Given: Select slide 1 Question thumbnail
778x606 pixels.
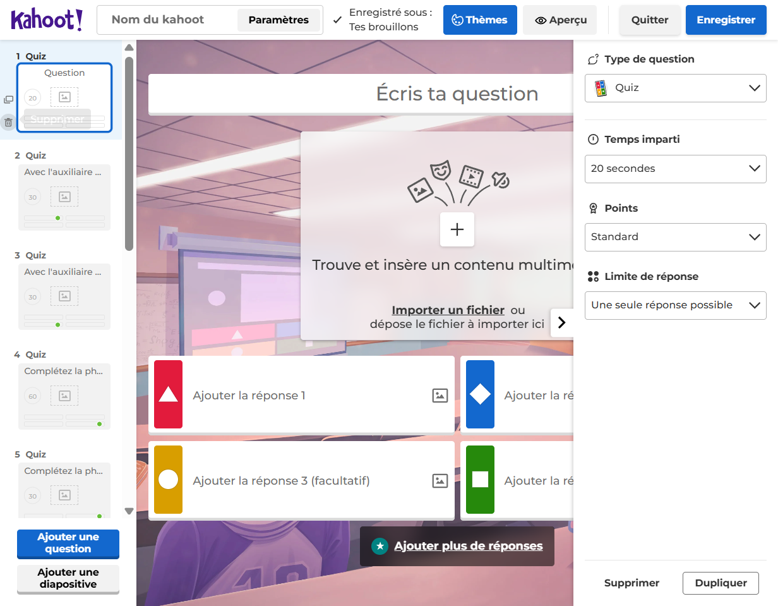Looking at the screenshot, I should (64, 98).
